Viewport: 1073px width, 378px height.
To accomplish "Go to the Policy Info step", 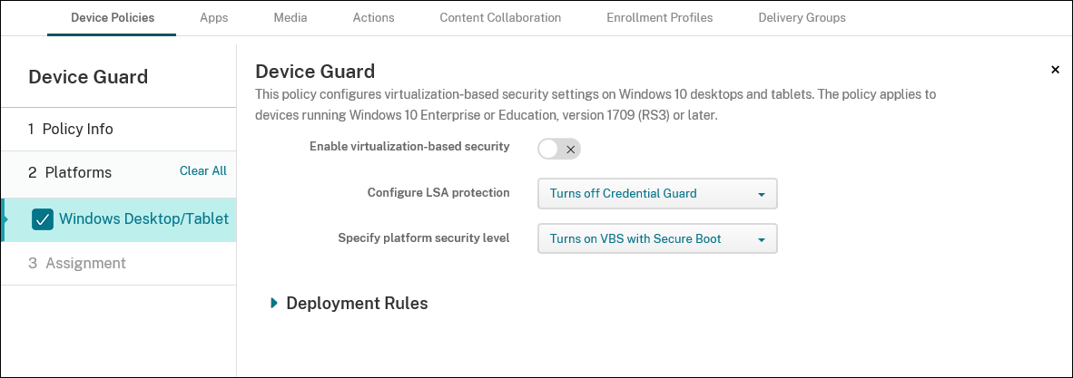I will 71,129.
